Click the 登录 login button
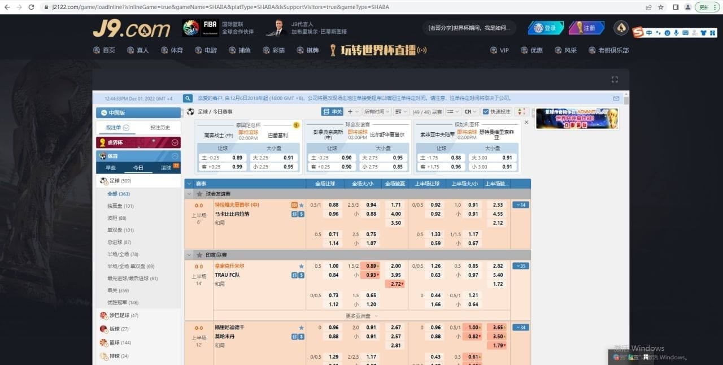Screen dimensions: 723x365 [x=546, y=28]
